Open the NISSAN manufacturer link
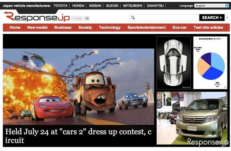The width and height of the screenshot is (231, 151). click(x=95, y=6)
